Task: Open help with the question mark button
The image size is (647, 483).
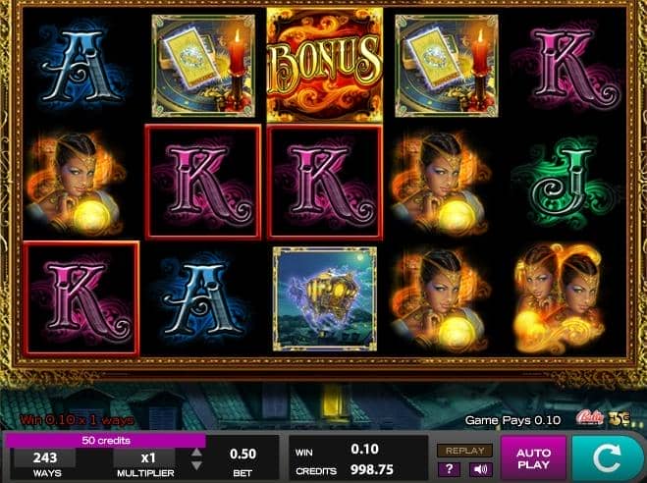Action: [450, 469]
